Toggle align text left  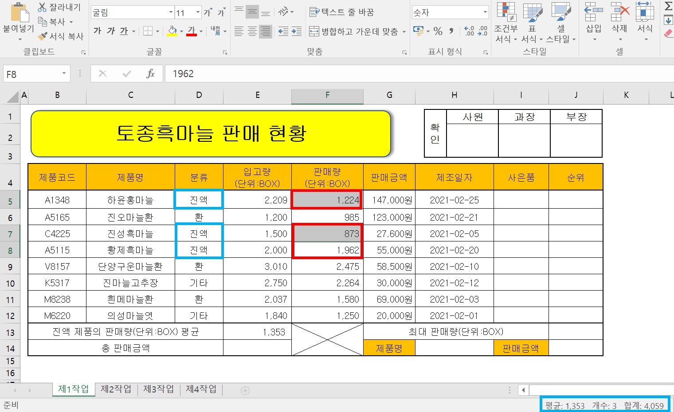(x=239, y=31)
